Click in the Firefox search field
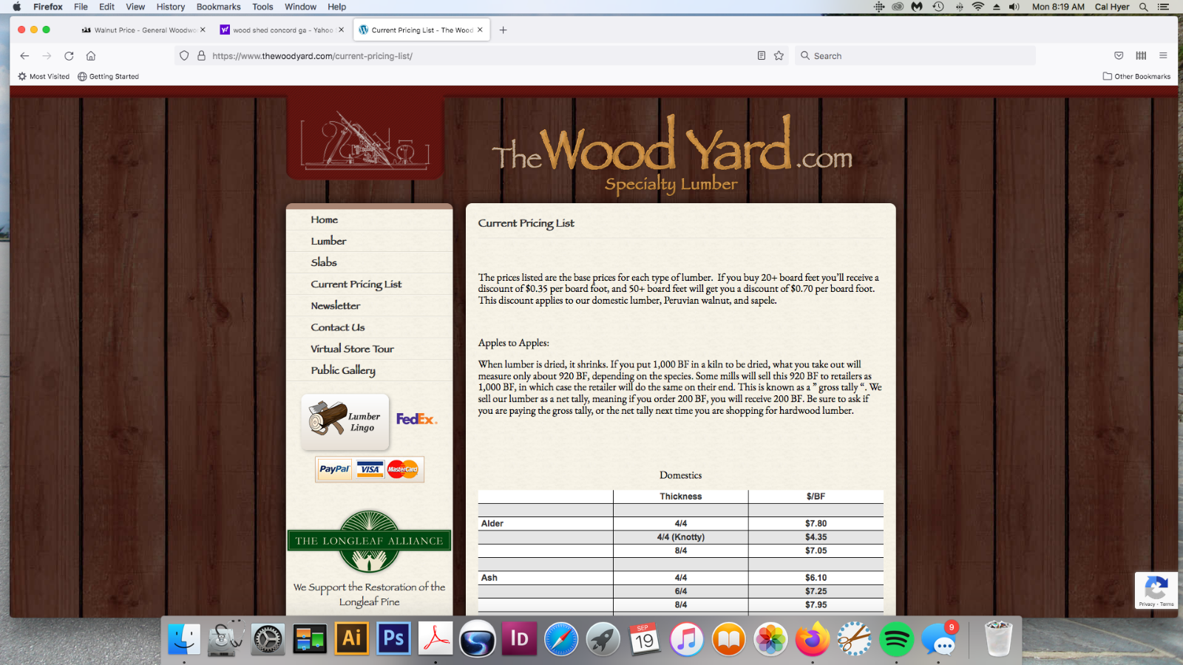The height and width of the screenshot is (665, 1183). pos(917,56)
